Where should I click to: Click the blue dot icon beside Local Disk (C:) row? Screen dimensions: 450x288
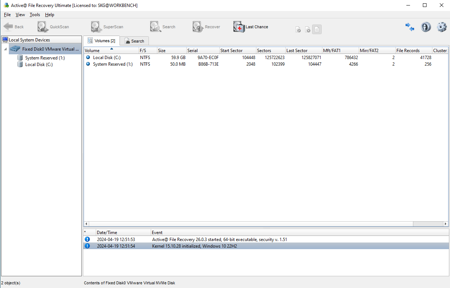coord(88,57)
